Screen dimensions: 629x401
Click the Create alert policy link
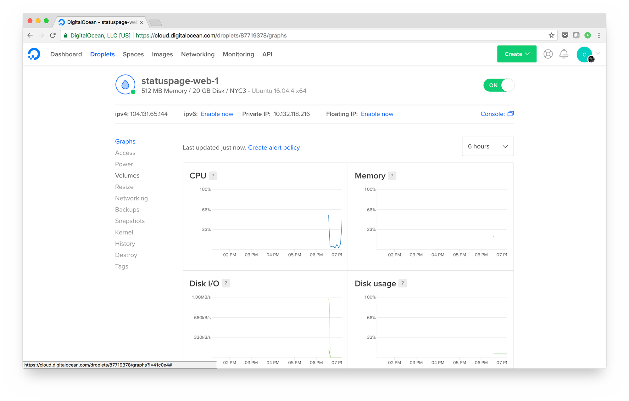pos(274,148)
